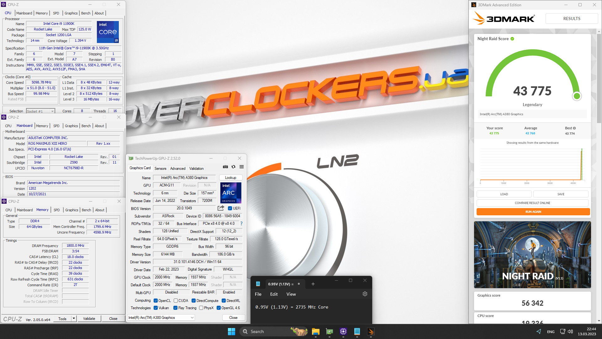Switch to the Sensors tab in GPU-Z
Viewport: 602px width, 339px height.
pos(160,169)
